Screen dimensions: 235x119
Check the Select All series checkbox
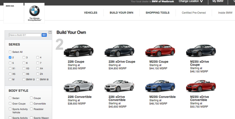(x=10, y=52)
